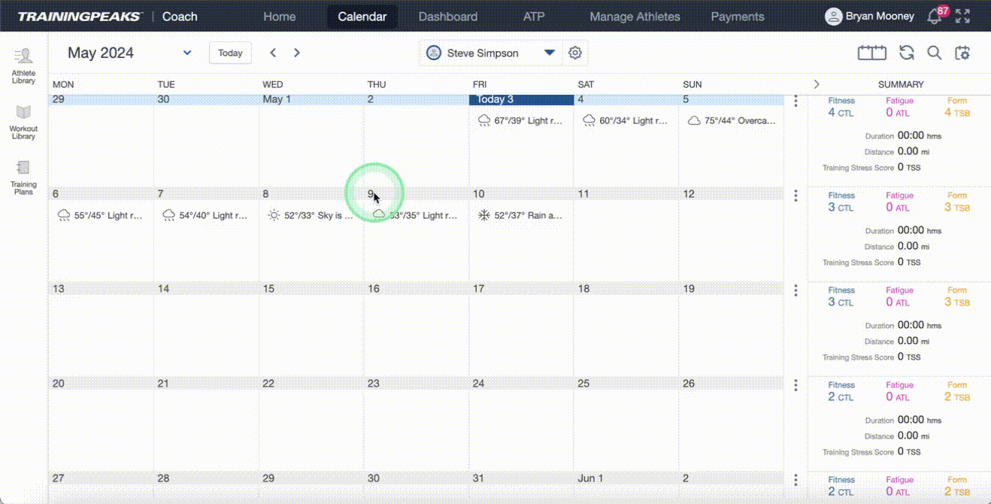Open the Steve Simpson athlete dropdown
This screenshot has width=991, height=504.
coord(549,53)
